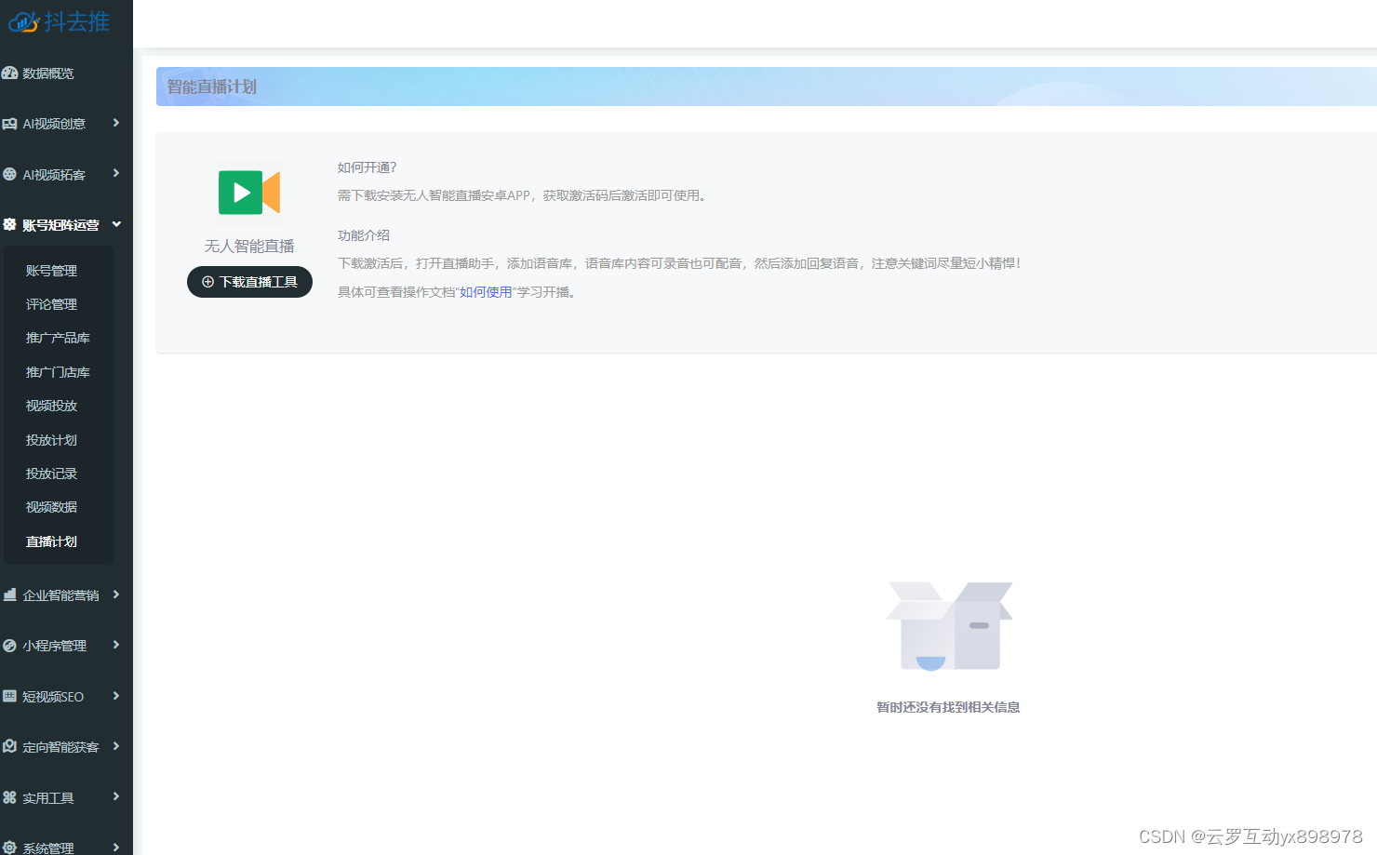Viewport: 1377px width, 855px height.
Task: Open the 如何使用 documentation link
Action: point(486,292)
